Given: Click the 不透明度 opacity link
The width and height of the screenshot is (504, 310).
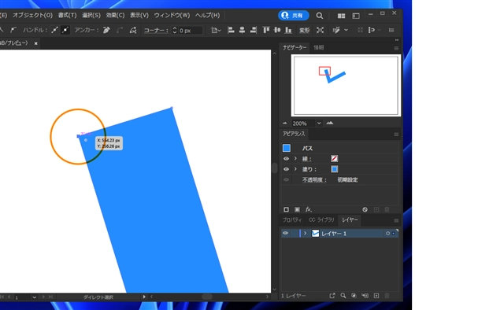Looking at the screenshot, I should click(314, 180).
